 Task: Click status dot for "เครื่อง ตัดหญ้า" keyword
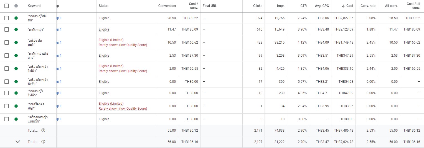coord(16,42)
